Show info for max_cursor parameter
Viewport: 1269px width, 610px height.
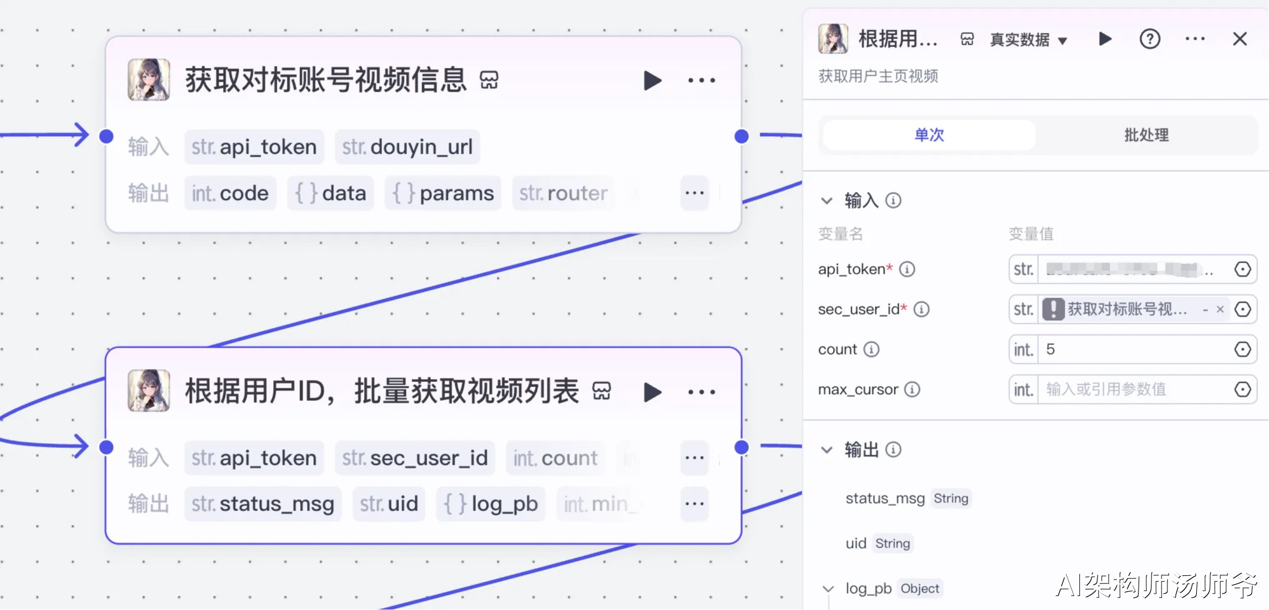click(912, 390)
